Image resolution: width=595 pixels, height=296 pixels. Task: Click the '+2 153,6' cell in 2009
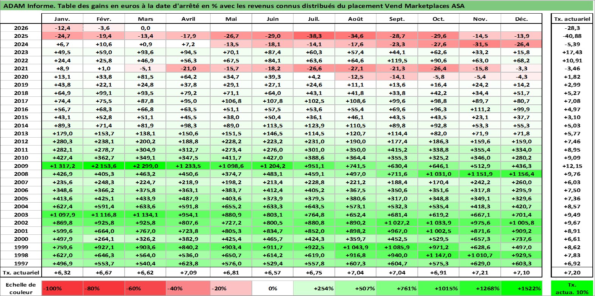point(104,166)
